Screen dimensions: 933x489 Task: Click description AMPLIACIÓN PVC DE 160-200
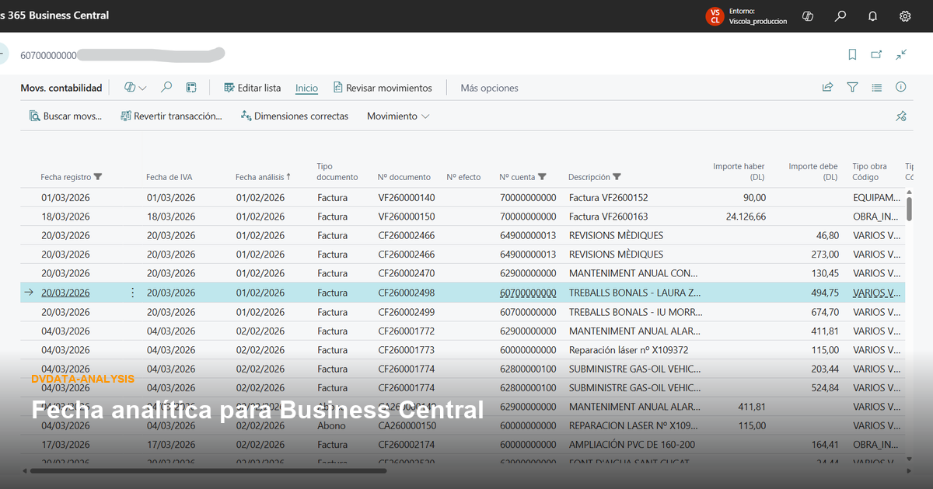pyautogui.click(x=632, y=445)
